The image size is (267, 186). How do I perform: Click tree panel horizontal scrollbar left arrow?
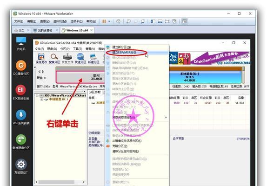(36, 182)
